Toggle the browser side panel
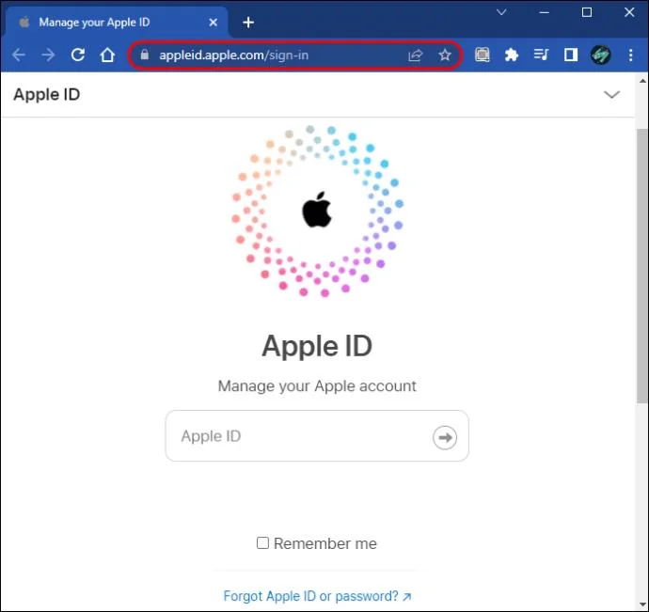This screenshot has height=612, width=649. 571,55
